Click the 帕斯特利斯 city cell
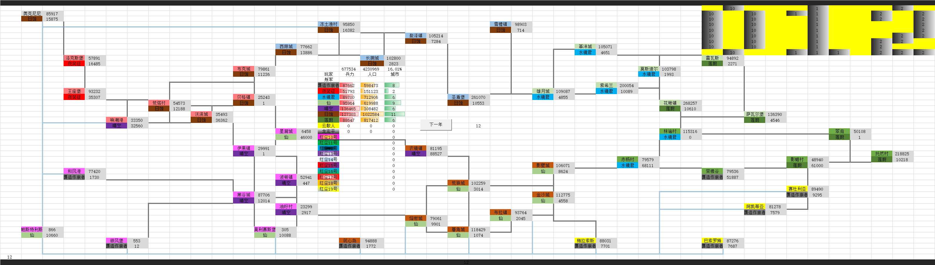Viewport: 935px width, 265px height. click(32, 230)
